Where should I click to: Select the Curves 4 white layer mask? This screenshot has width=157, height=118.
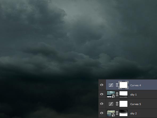(x=123, y=85)
